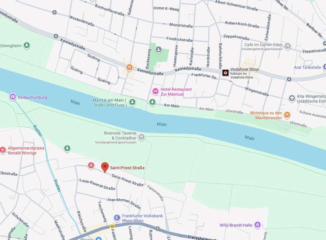Image resolution: width=326 pixels, height=240 pixels.
Task: Click the Café Im Garten Eden marker
Action: (288, 46)
